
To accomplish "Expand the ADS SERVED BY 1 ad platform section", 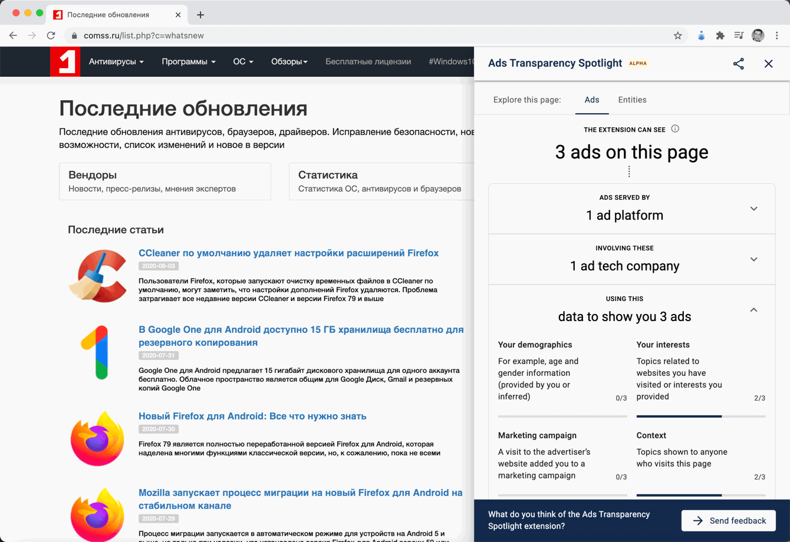I will 753,209.
